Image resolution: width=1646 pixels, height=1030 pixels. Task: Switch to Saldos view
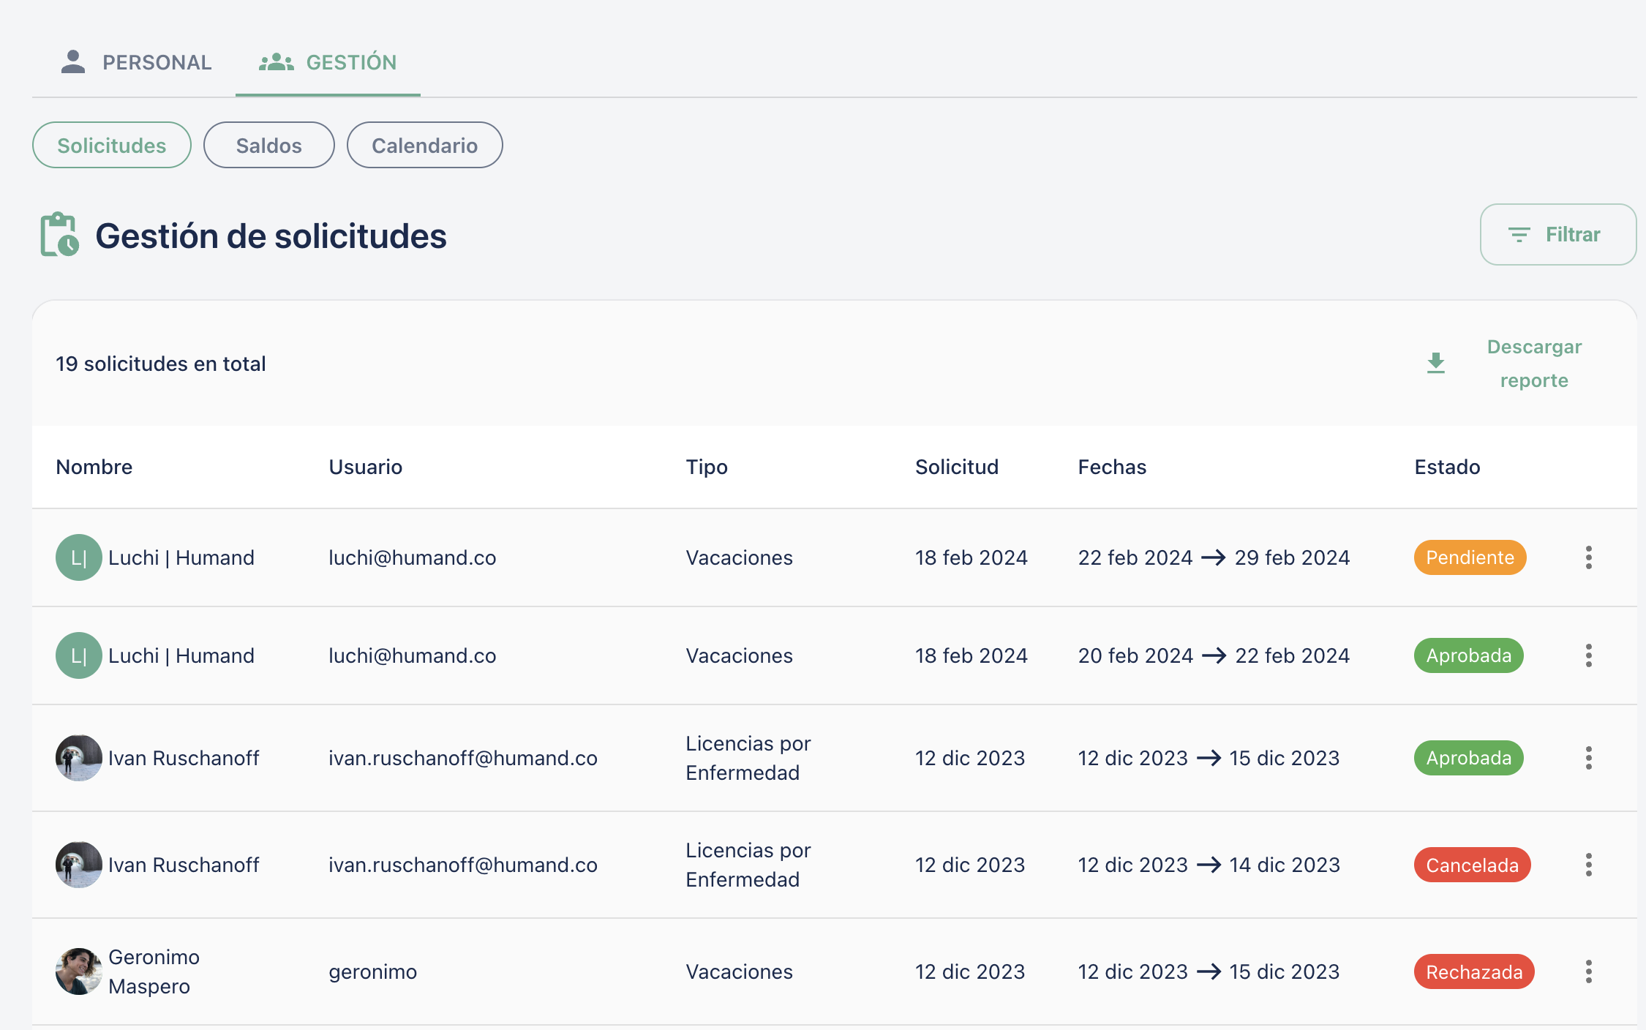(268, 146)
